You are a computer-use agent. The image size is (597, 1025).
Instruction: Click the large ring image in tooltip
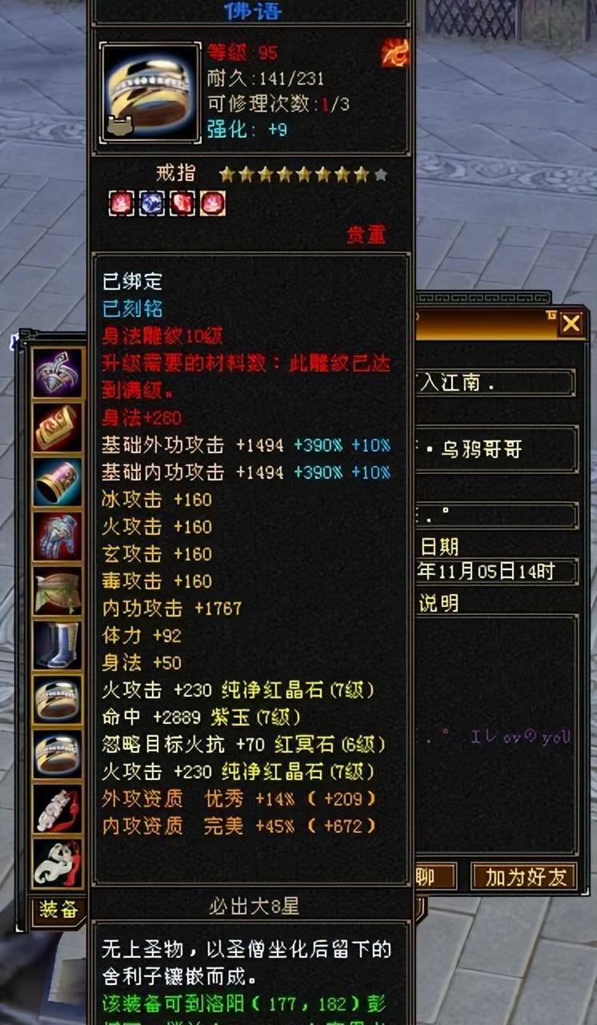pyautogui.click(x=150, y=93)
